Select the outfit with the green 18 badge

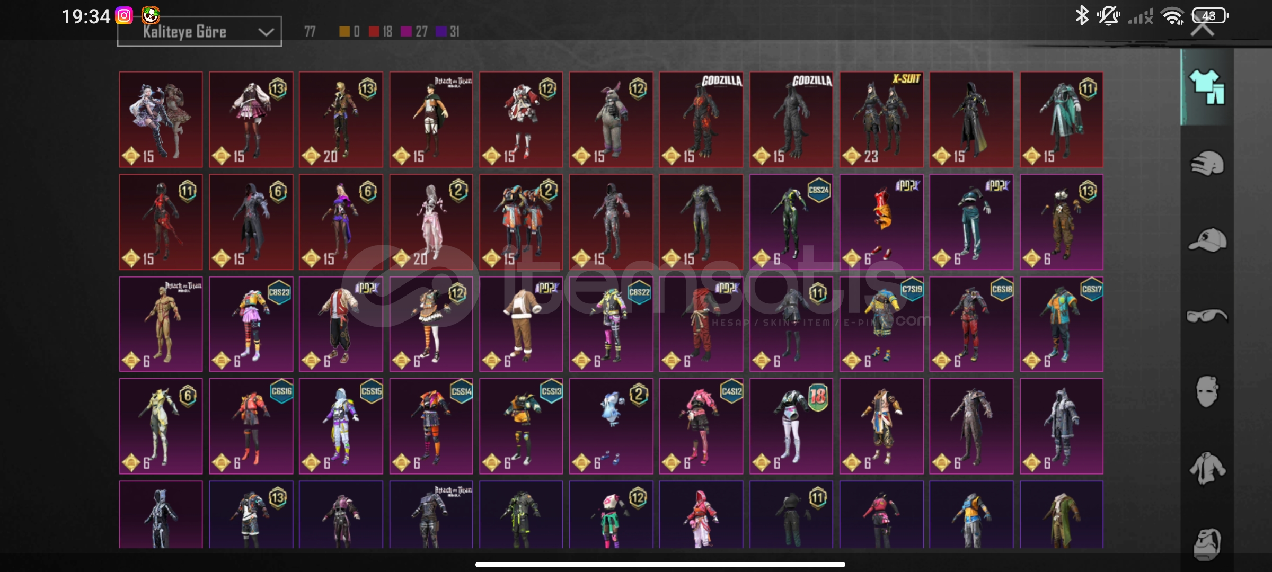coord(791,426)
